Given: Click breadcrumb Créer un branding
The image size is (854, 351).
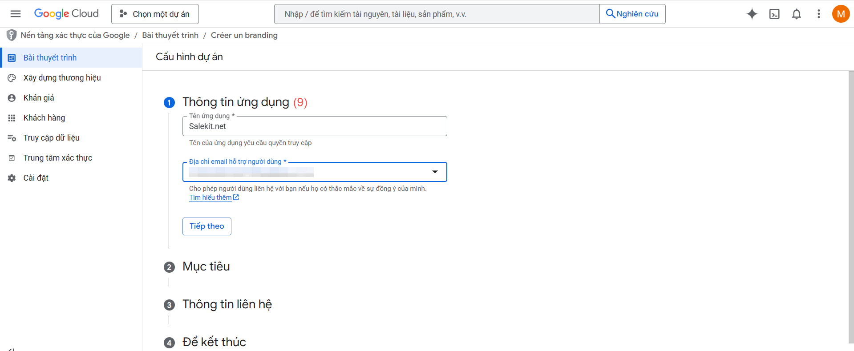Looking at the screenshot, I should pos(244,35).
